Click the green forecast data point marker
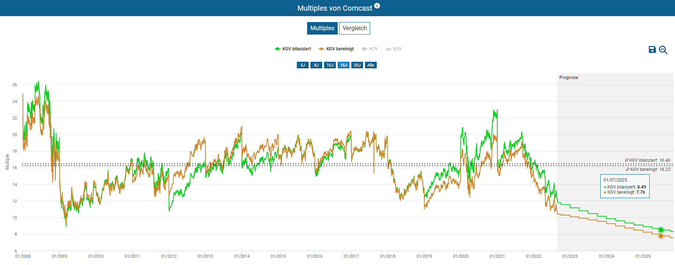This screenshot has height=265, width=675. tap(661, 230)
